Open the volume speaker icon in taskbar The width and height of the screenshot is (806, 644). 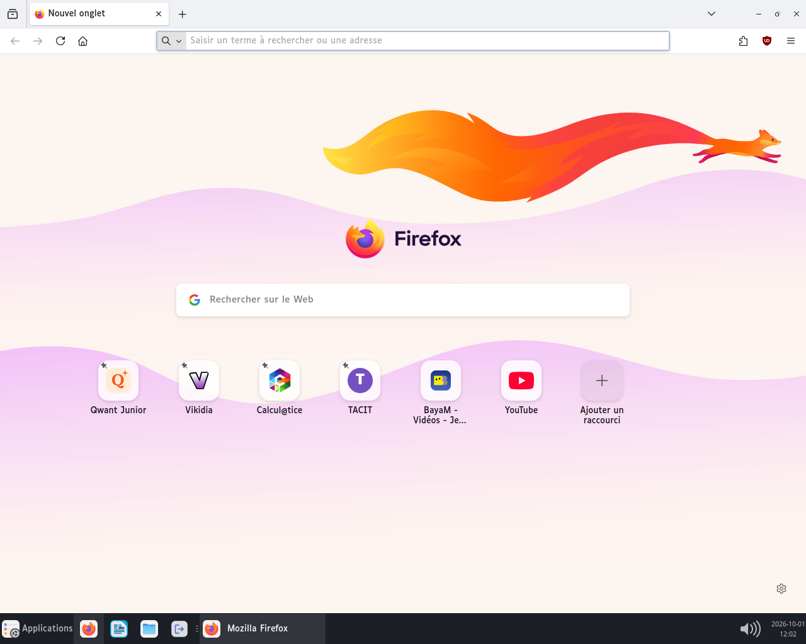750,628
